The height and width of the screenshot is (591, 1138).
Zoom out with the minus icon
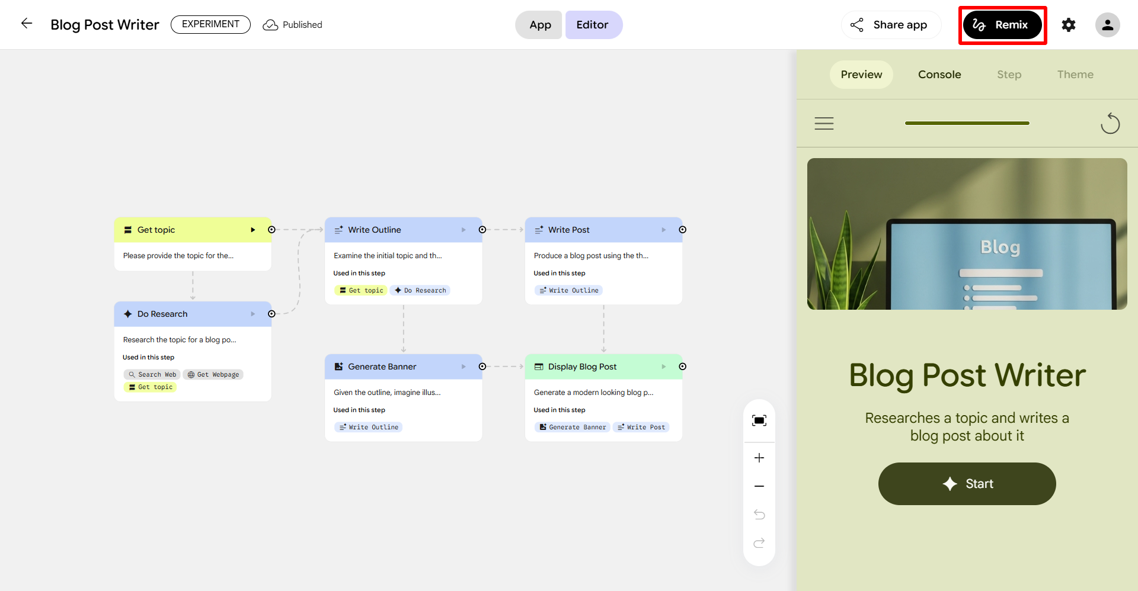(x=759, y=486)
